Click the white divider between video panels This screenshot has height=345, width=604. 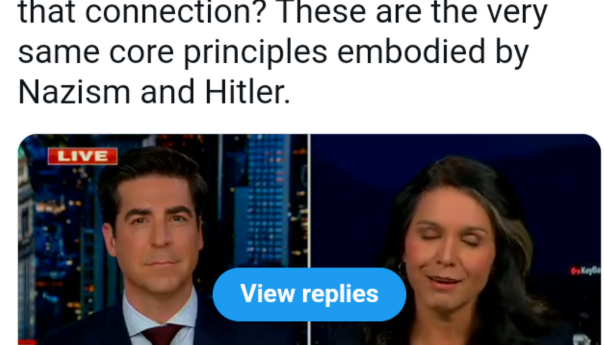point(309,239)
